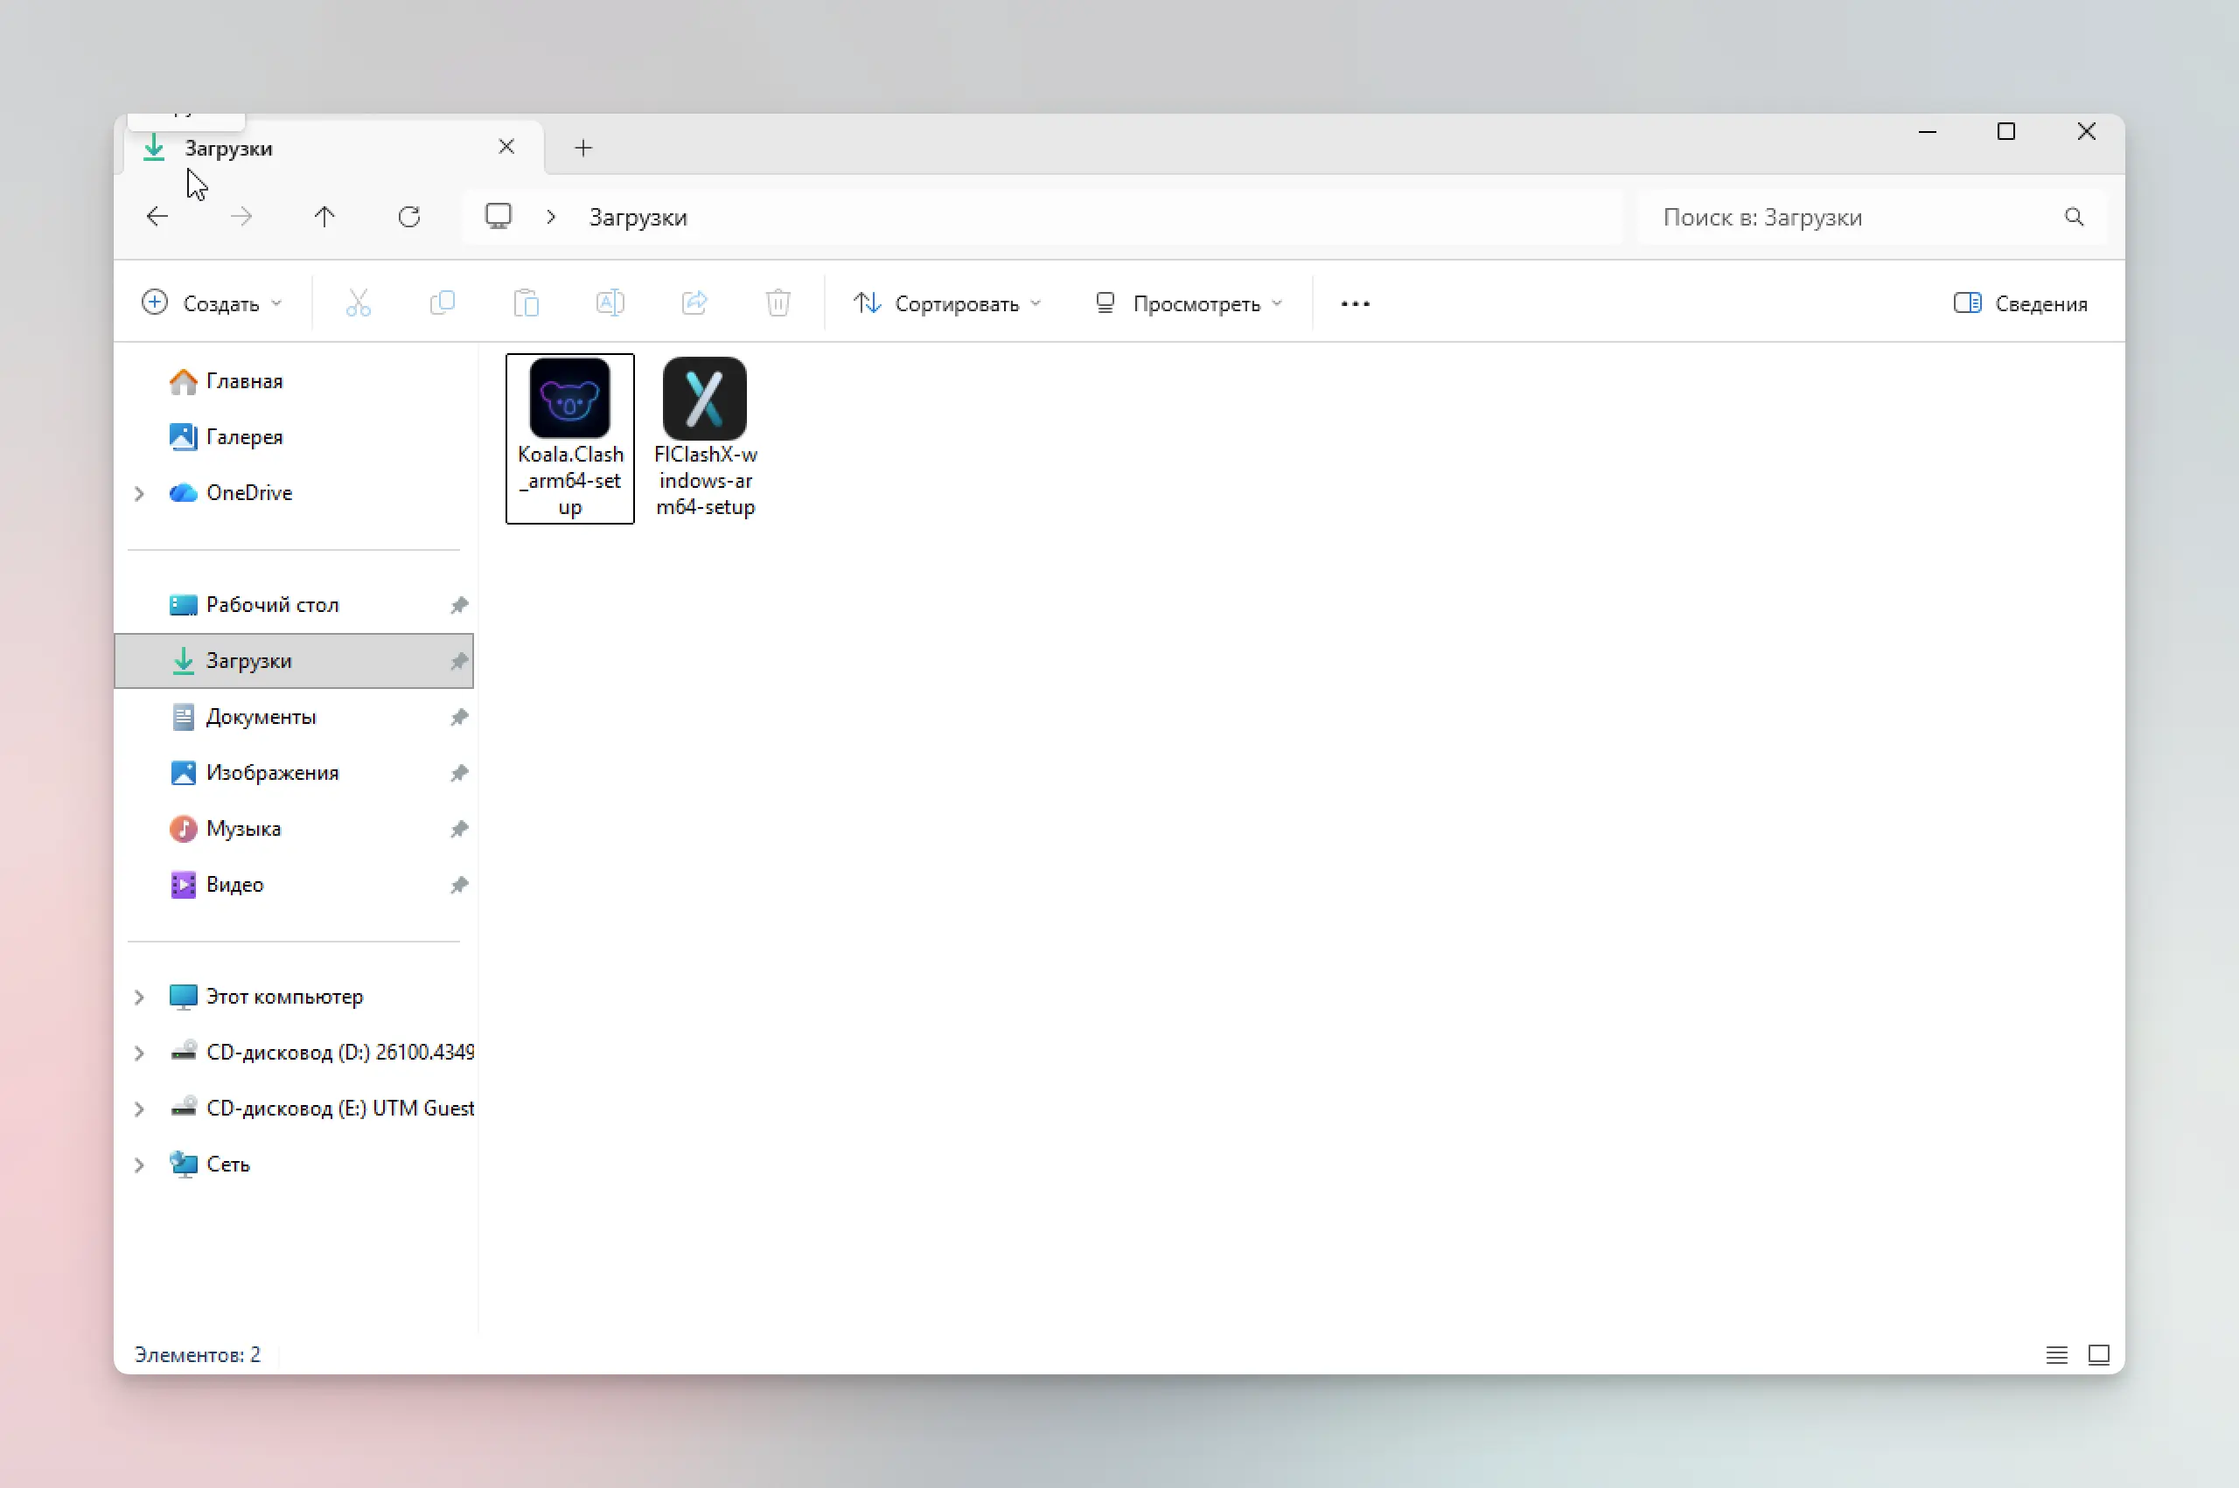Open the Сортировать dropdown
The width and height of the screenshot is (2239, 1488).
pos(947,303)
